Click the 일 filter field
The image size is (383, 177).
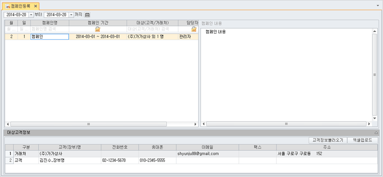coord(24,29)
